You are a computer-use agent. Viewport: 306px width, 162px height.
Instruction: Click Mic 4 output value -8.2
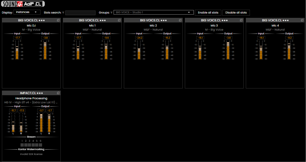coord(289,38)
